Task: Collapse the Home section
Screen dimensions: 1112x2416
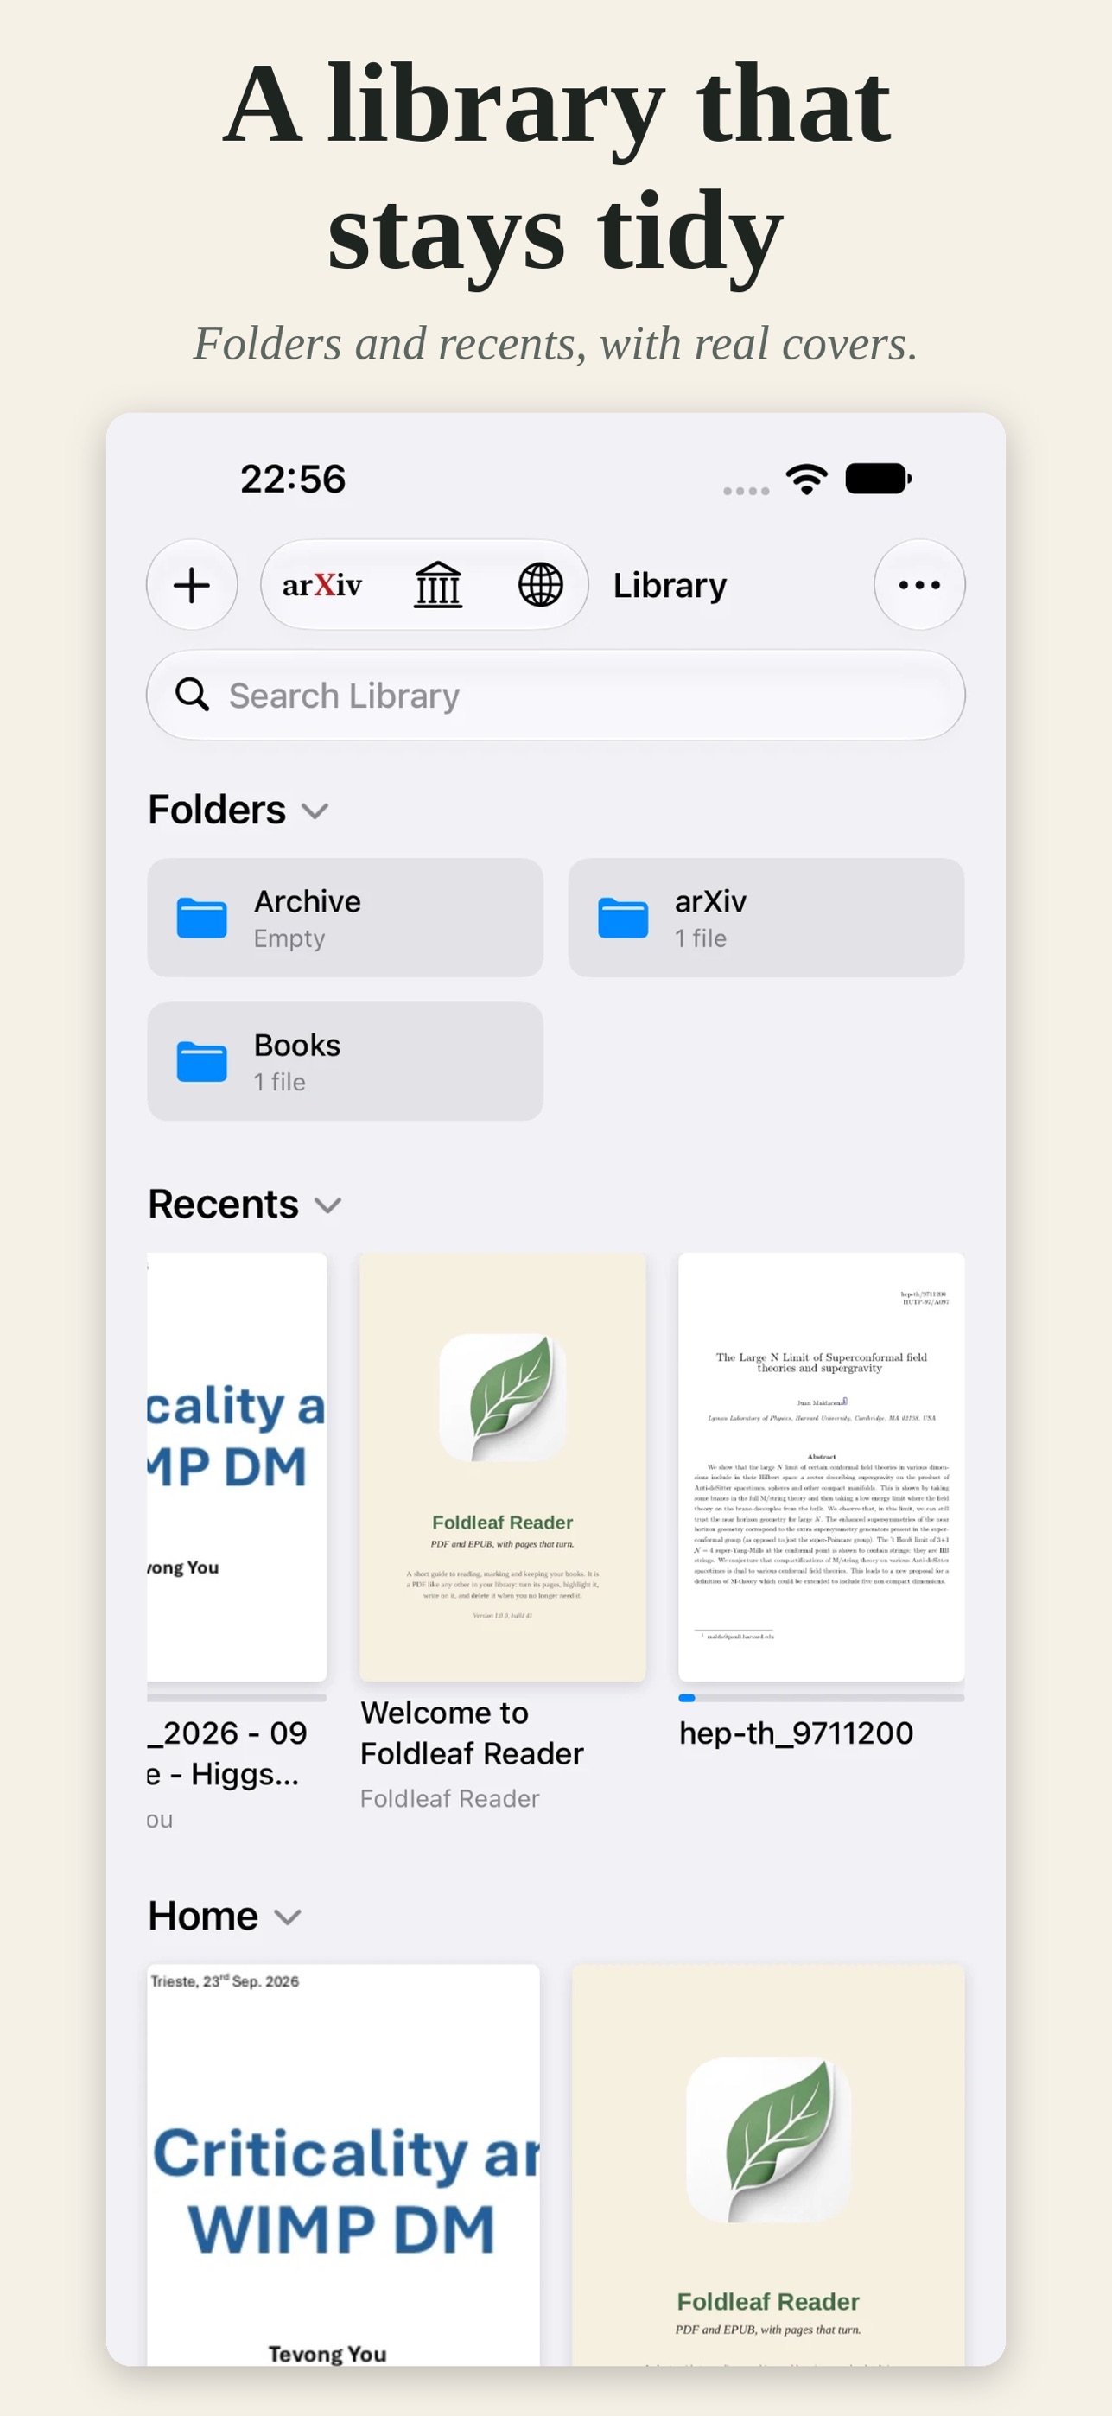Action: point(288,1917)
